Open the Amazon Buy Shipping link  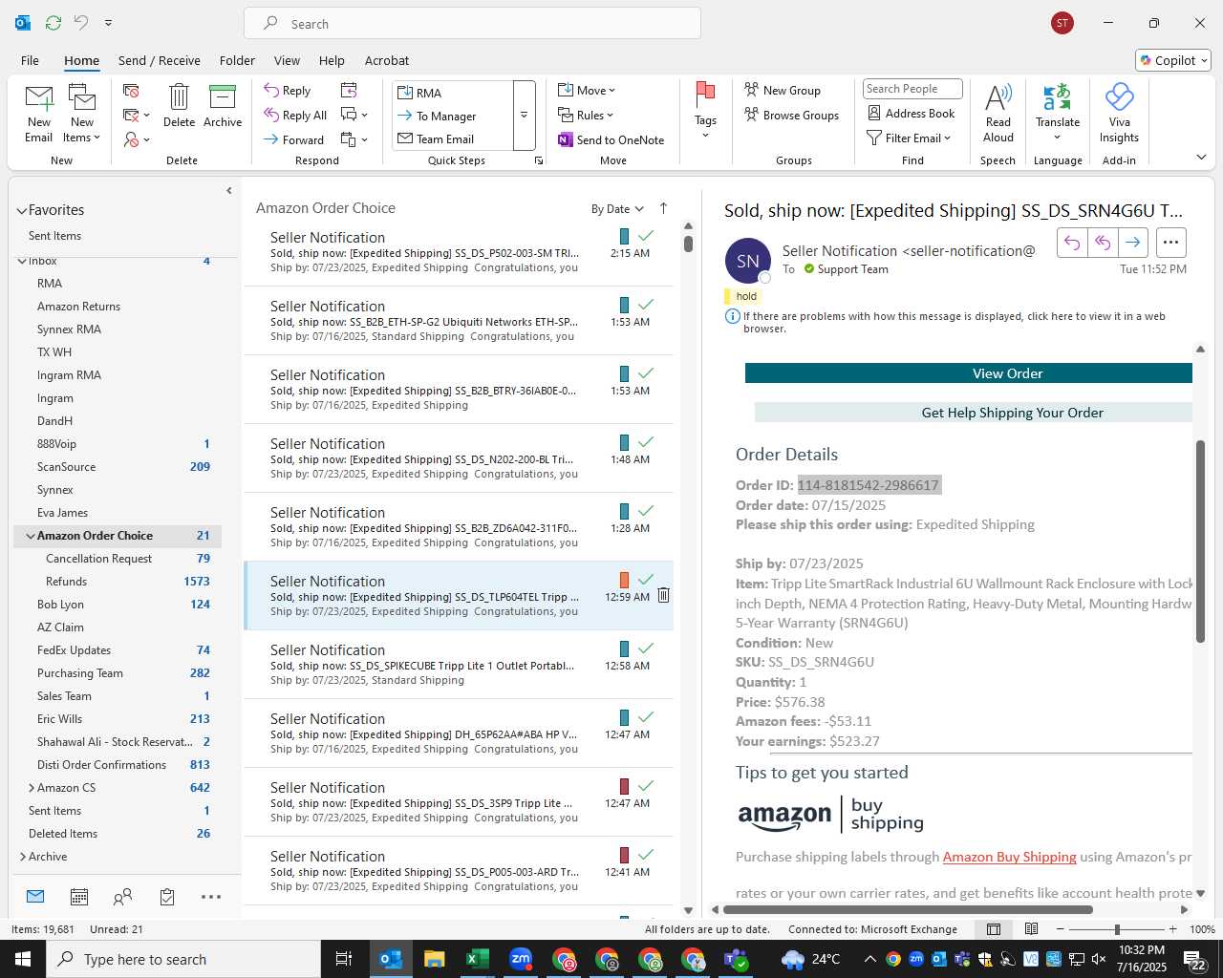(x=1009, y=857)
